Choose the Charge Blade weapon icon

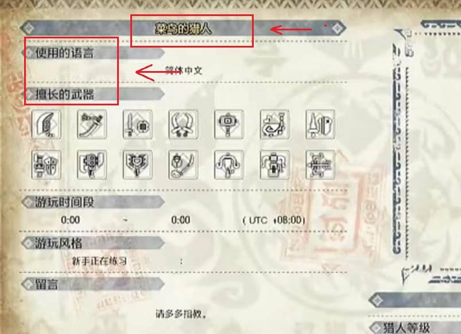click(138, 164)
